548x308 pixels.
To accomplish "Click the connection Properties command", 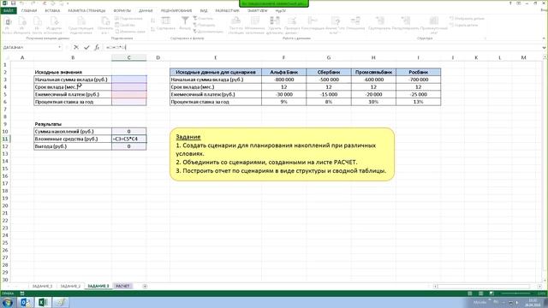I will (125, 25).
